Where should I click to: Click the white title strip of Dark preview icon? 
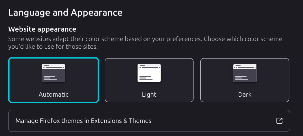245,66
